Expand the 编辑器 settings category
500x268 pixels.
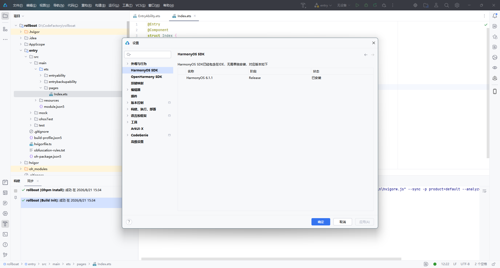[x=127, y=90]
